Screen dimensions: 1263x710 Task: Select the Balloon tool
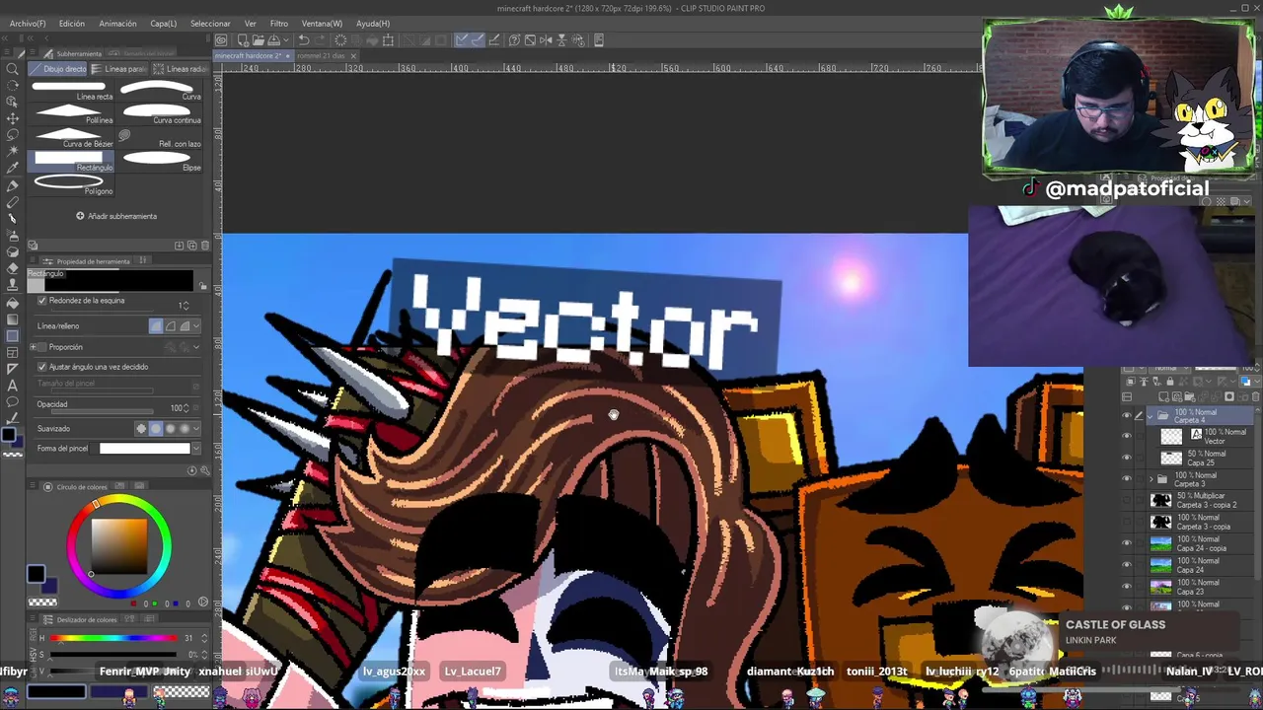(12, 402)
